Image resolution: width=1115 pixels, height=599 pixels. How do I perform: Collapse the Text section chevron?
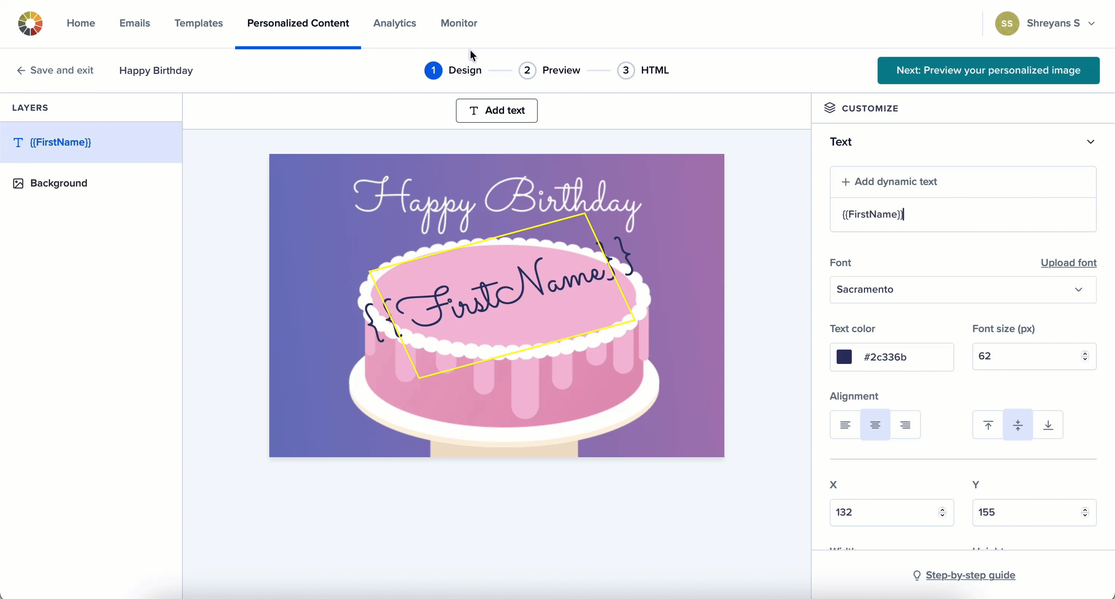1090,142
